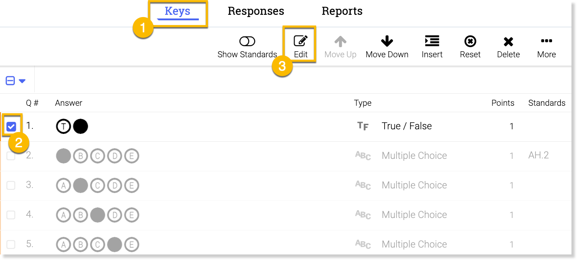The width and height of the screenshot is (577, 260).
Task: Click the AH.2 standard on question 2
Action: [x=538, y=156]
